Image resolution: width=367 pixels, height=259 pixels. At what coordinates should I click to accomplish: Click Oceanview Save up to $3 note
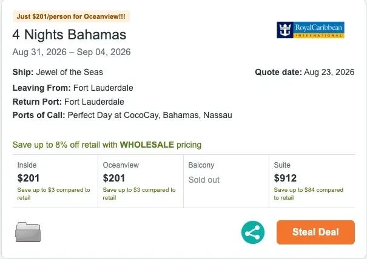click(x=139, y=194)
